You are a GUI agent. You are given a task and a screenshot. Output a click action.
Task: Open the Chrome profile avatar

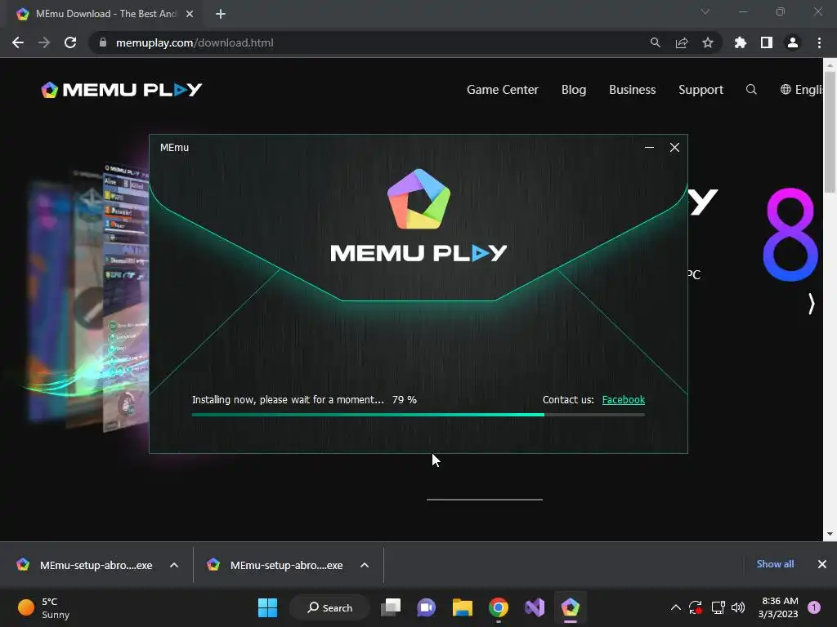point(793,42)
